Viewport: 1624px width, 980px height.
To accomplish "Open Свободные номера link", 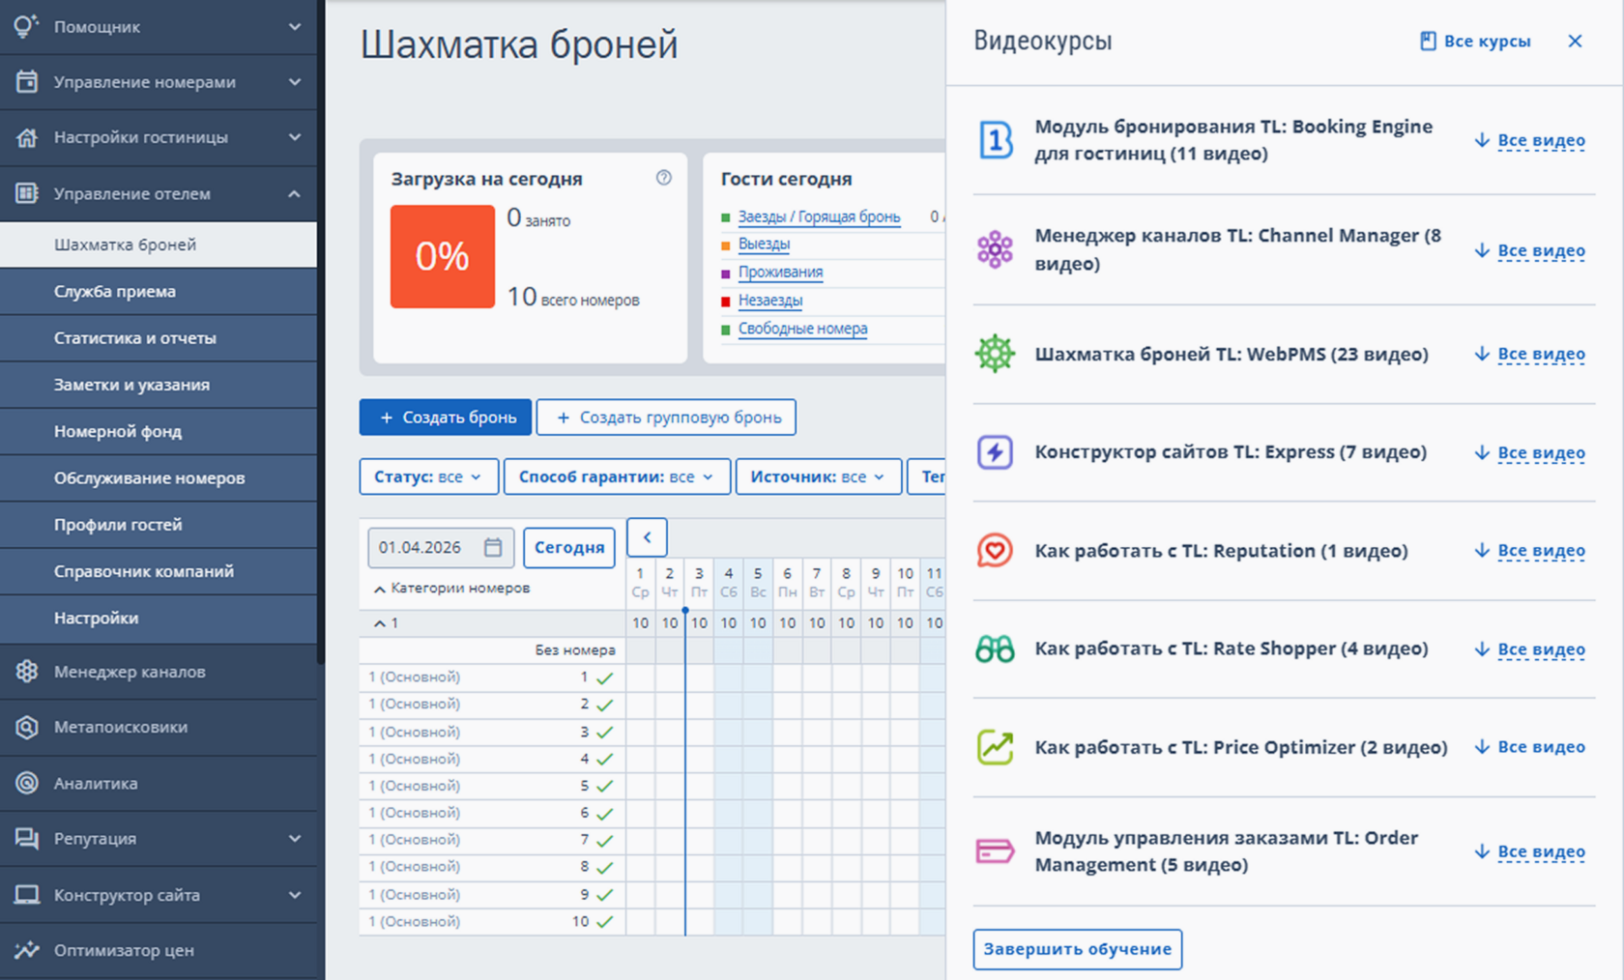I will (802, 329).
